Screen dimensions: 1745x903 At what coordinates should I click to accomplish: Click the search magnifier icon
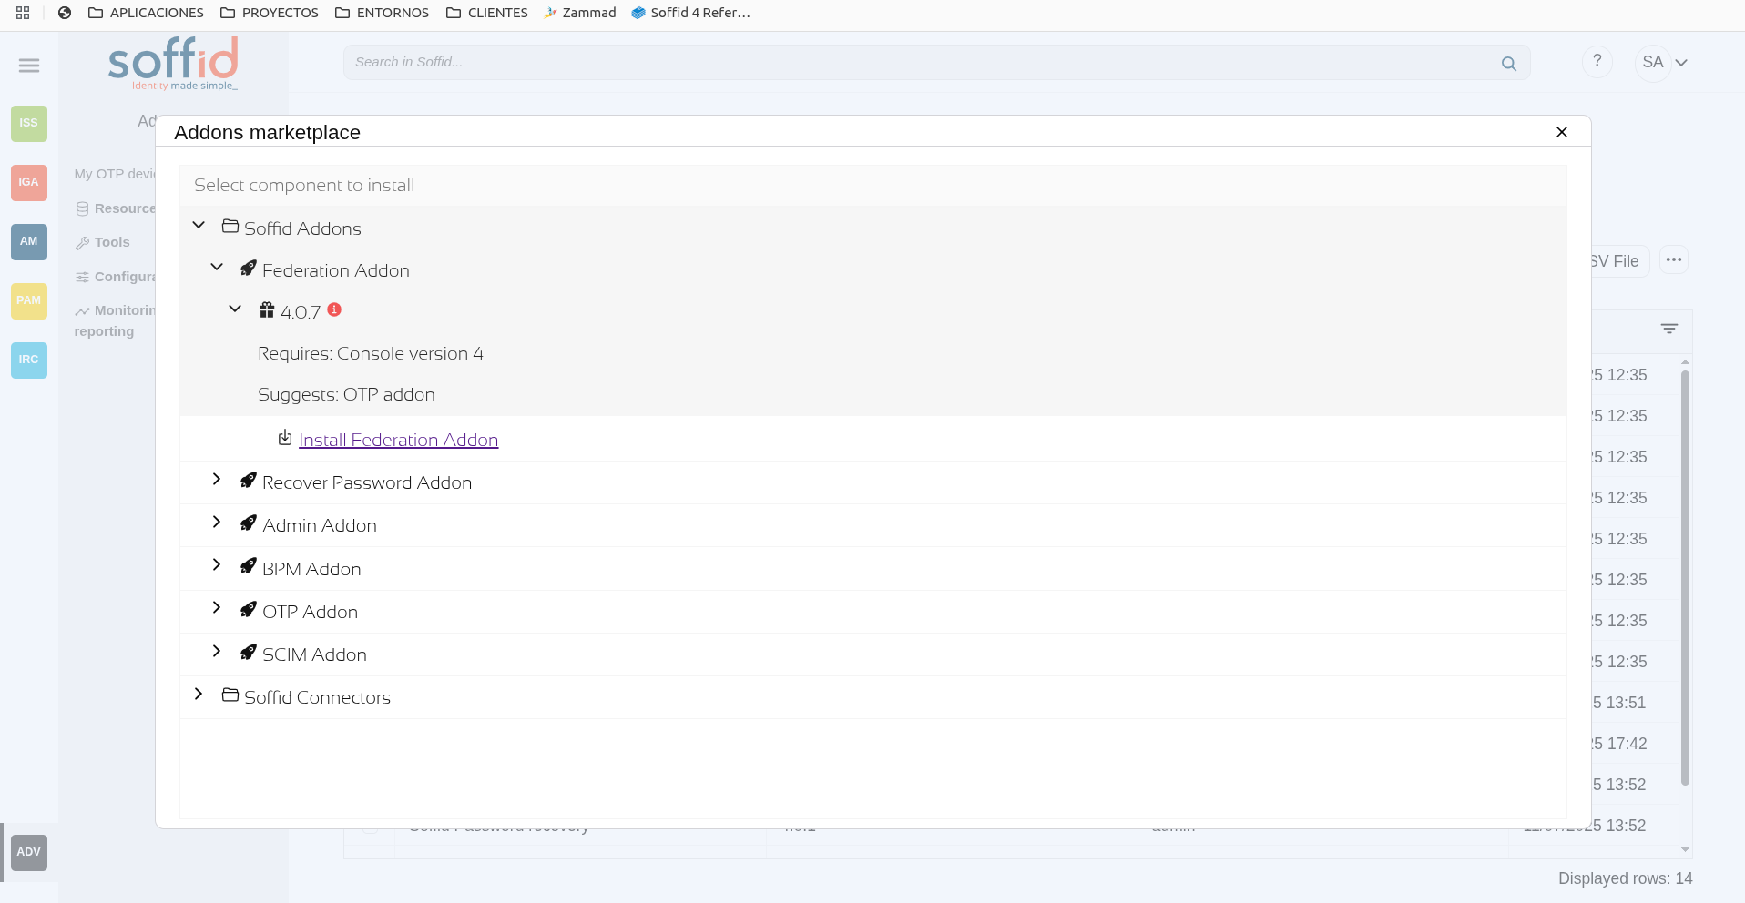tap(1509, 63)
